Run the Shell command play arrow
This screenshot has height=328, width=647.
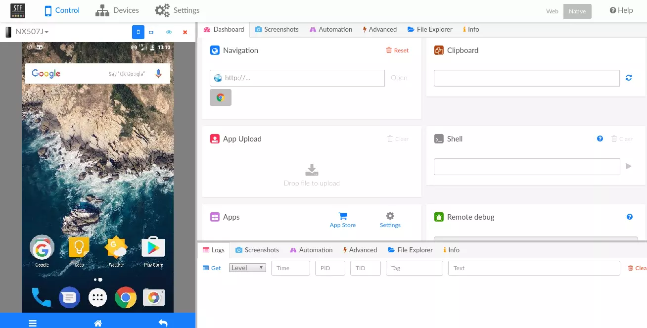tap(629, 166)
